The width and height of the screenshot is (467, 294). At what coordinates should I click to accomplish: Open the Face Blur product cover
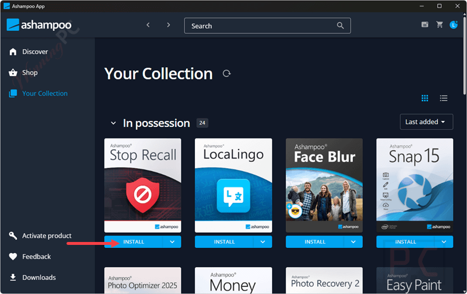[x=324, y=185]
